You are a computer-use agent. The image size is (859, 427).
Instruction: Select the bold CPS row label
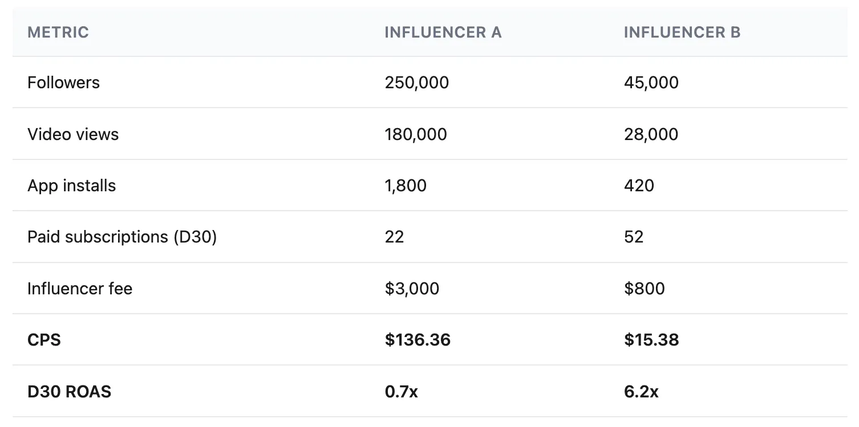pos(44,340)
